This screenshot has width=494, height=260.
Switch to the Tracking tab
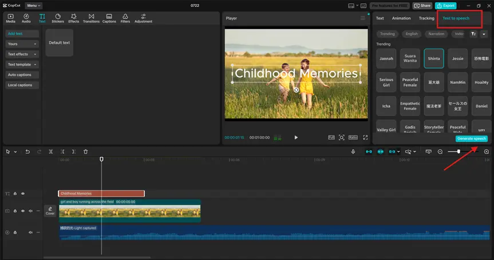(426, 18)
